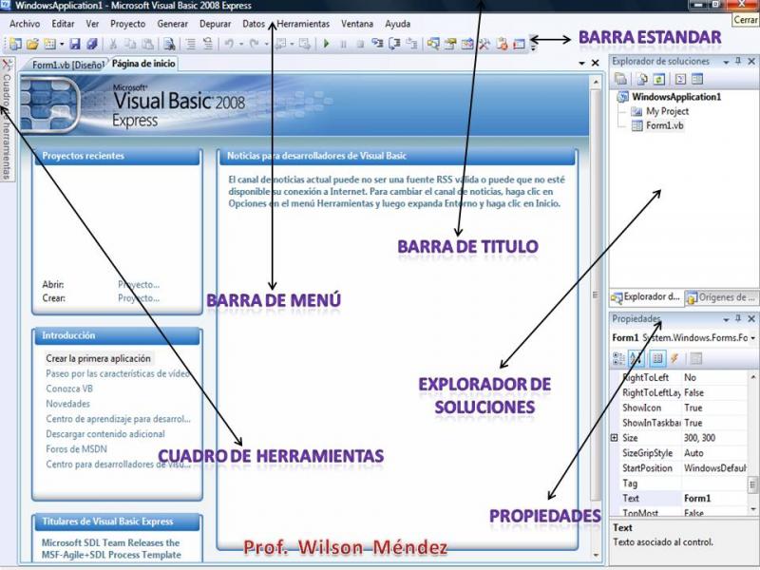The image size is (760, 570).
Task: Open the active documents list arrow beside tabs
Action: 581,63
